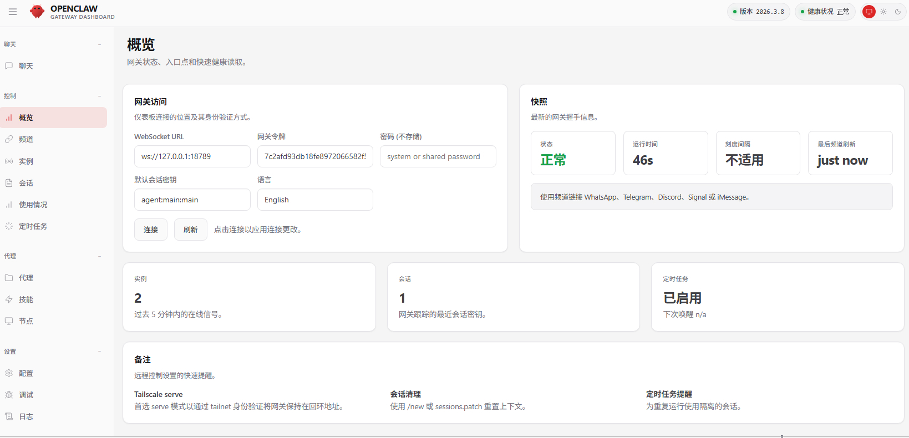
Task: Collapse the 聊天 sidebar section
Action: (x=100, y=44)
